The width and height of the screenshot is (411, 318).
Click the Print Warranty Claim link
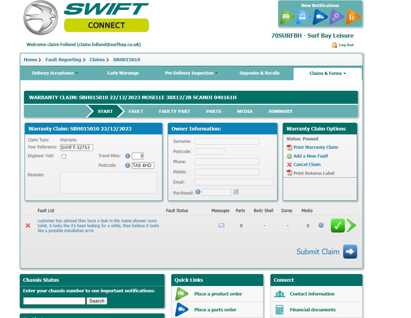pyautogui.click(x=316, y=147)
